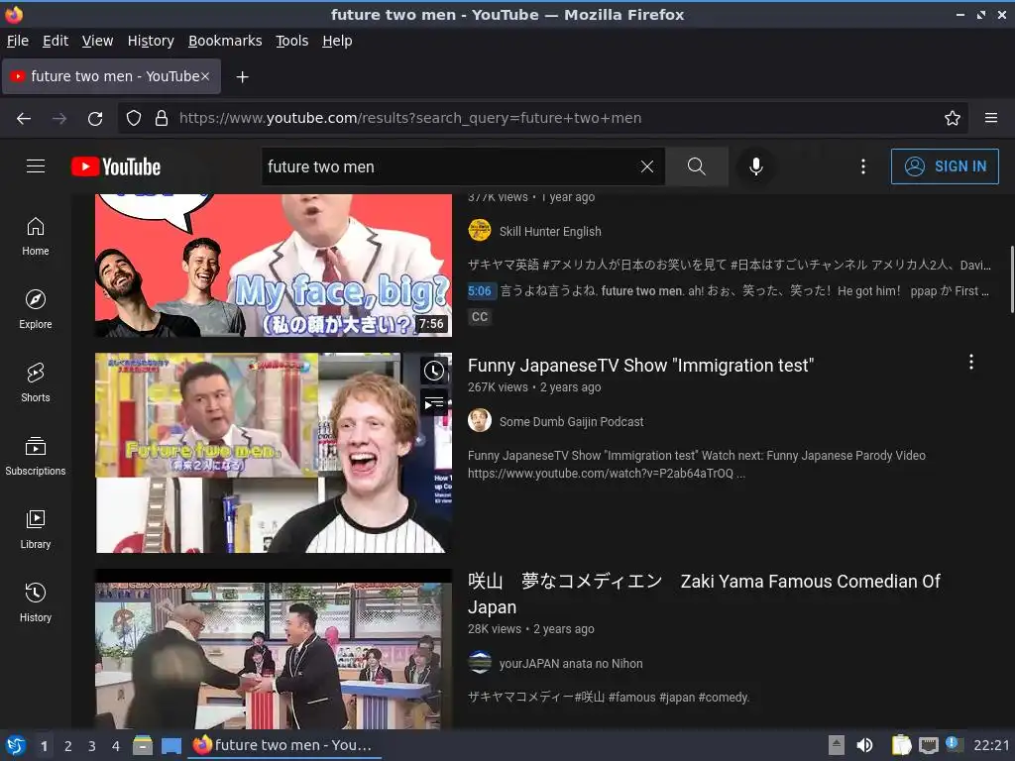Open Subscriptions in sidebar
1015x761 pixels.
click(x=36, y=456)
